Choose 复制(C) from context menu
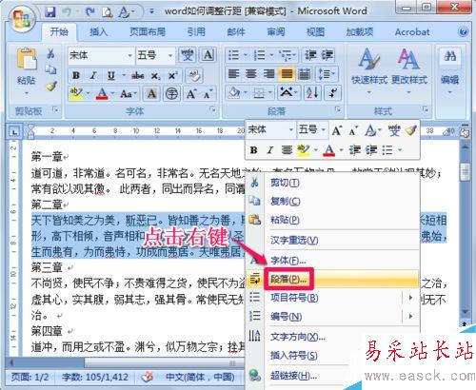This screenshot has height=390, width=476. 332,201
